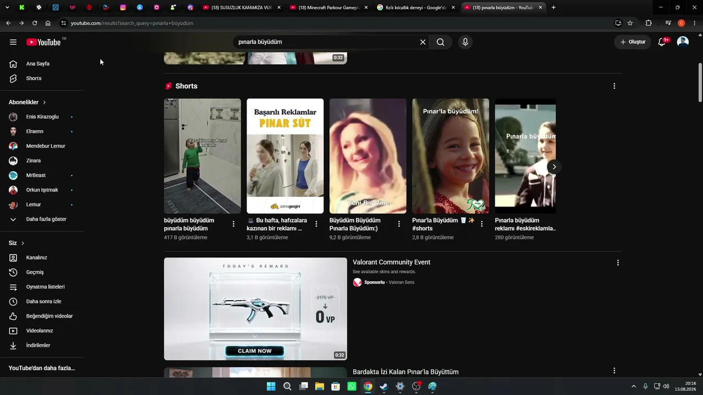Click '417 B görüntüleme' view count
The height and width of the screenshot is (395, 703).
(186, 238)
